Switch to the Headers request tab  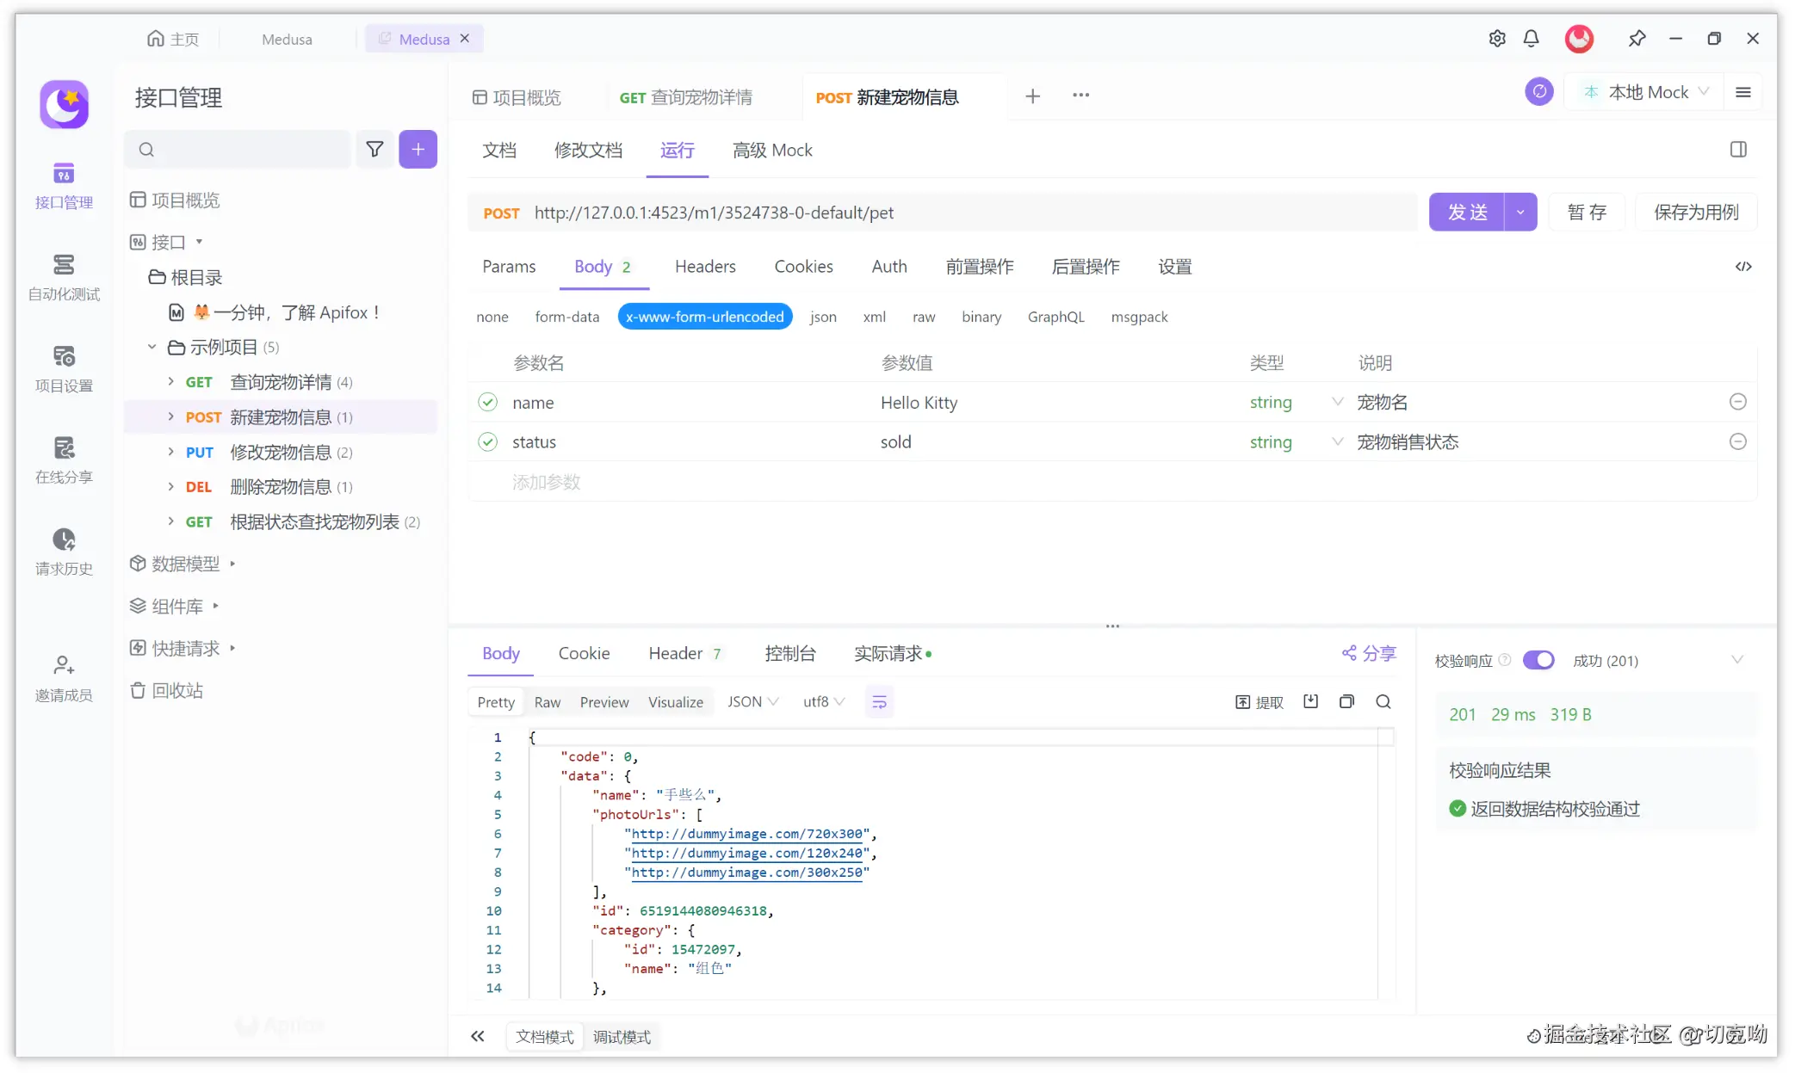click(704, 267)
